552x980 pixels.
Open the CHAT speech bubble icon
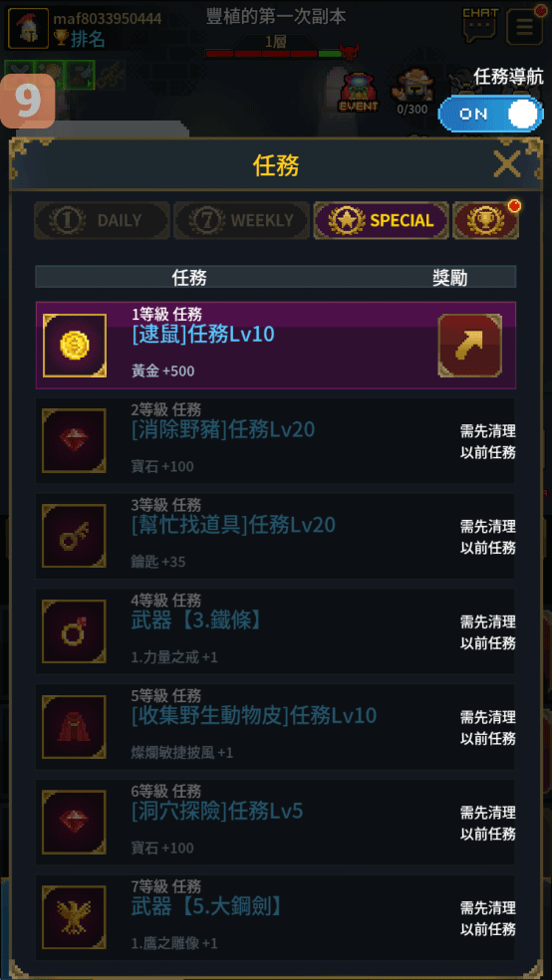coord(480,25)
